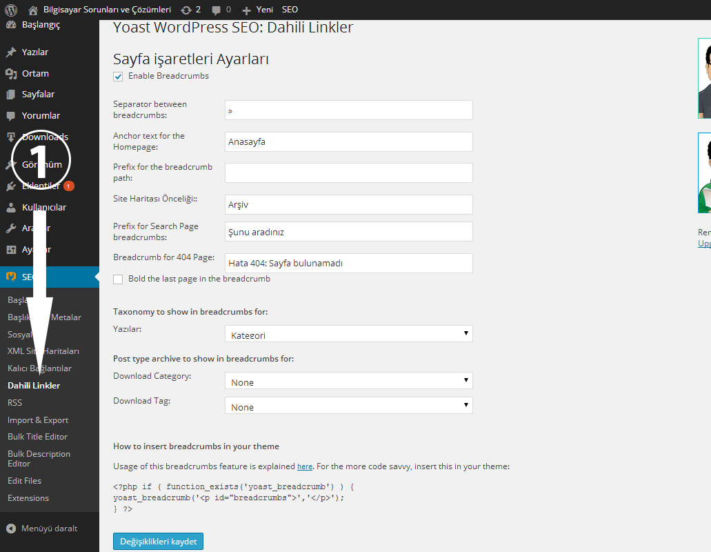
Task: Click the Yazılar pushpin icon
Action: tap(11, 52)
